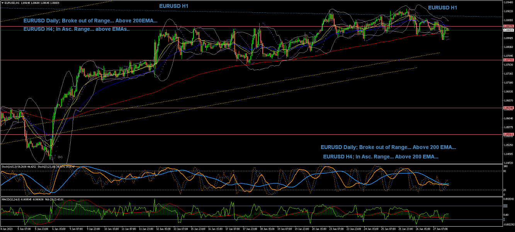Click the 1.06348 horizontal line price tag

(x=508, y=108)
